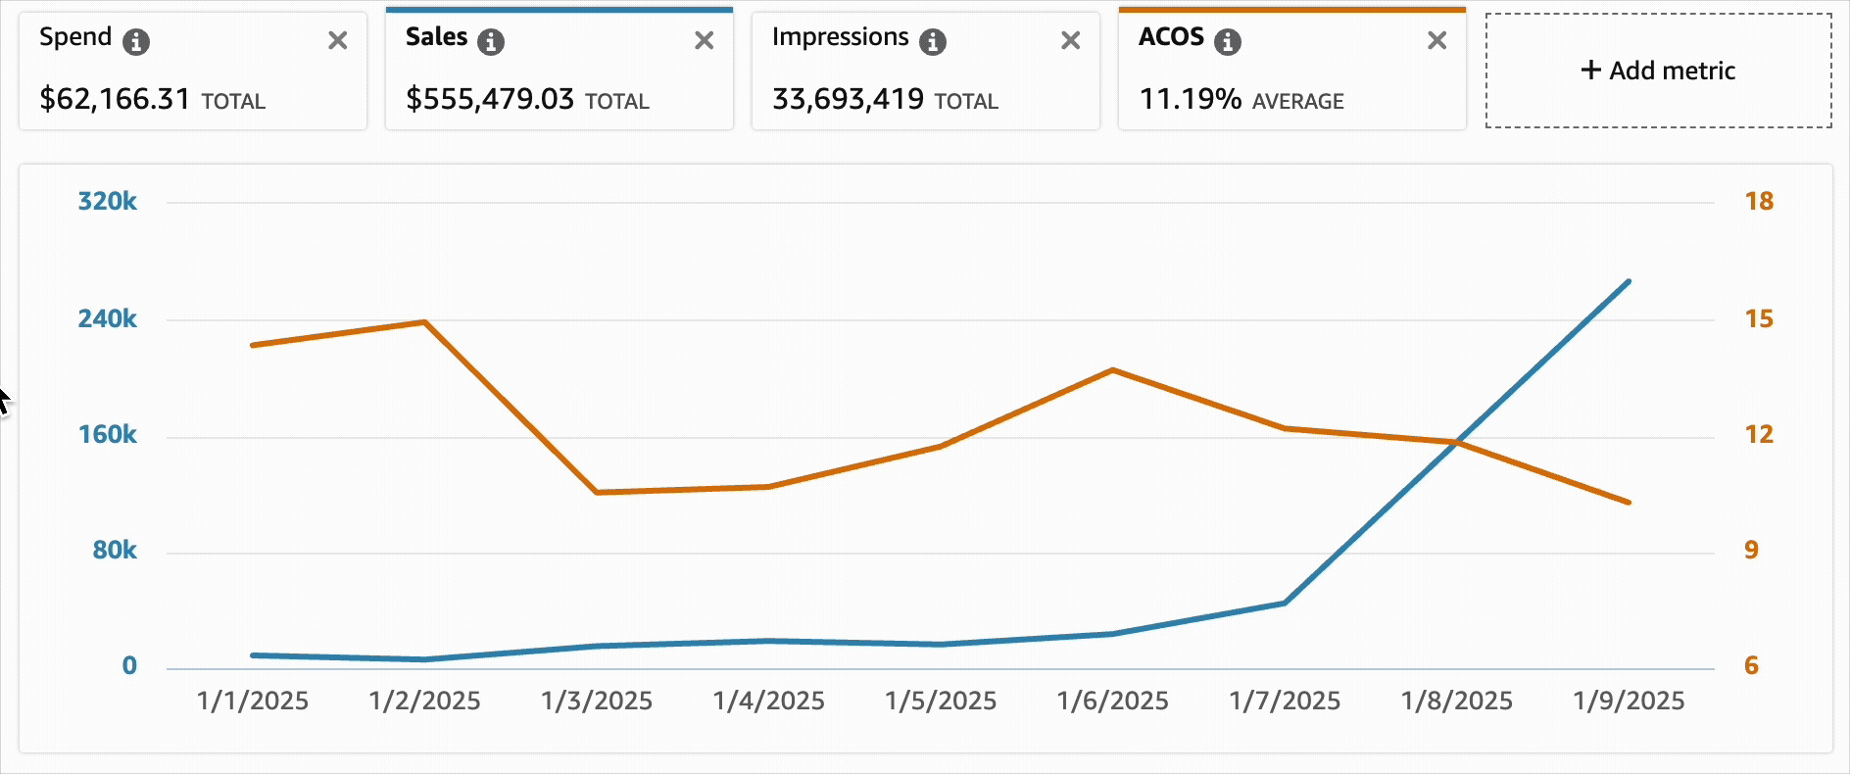
Task: Click the Sales data point at 1/7/2025
Action: point(1285,603)
